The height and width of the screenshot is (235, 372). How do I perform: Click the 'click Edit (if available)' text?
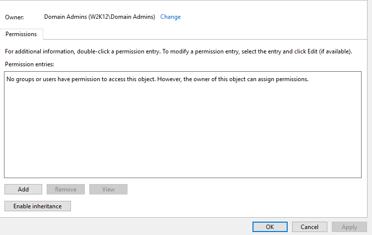coord(323,51)
